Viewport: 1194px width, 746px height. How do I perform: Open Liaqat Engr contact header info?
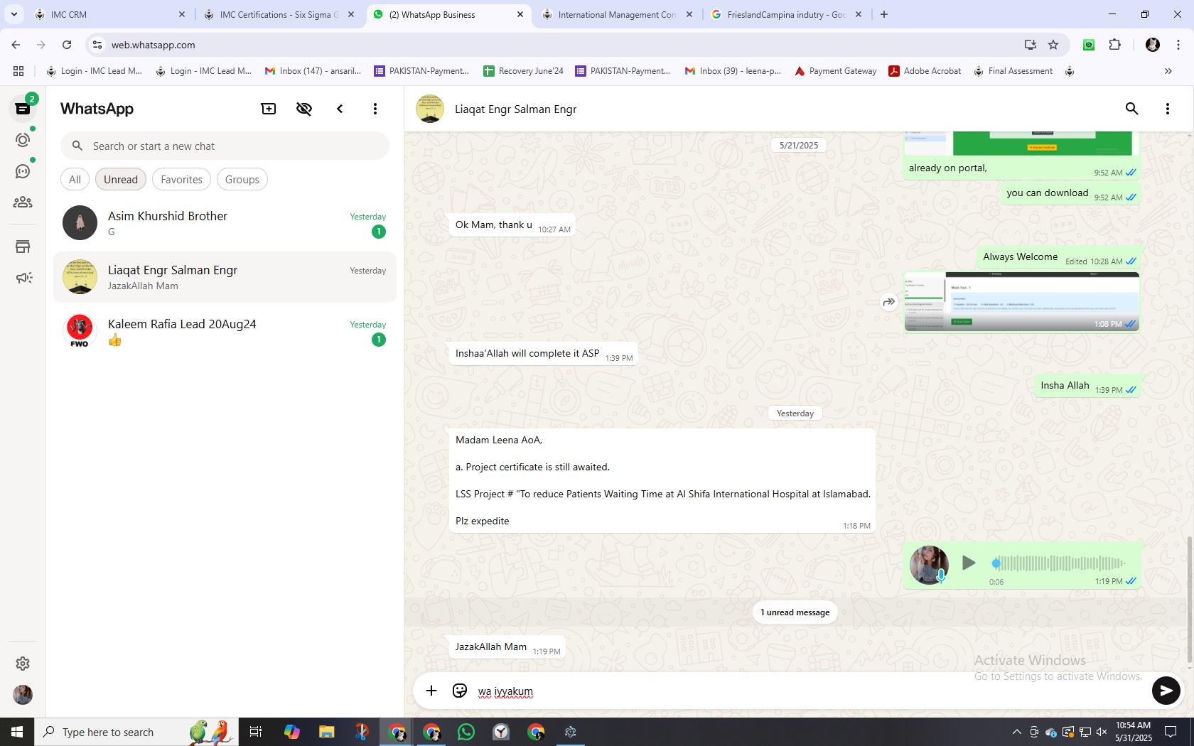tap(515, 109)
